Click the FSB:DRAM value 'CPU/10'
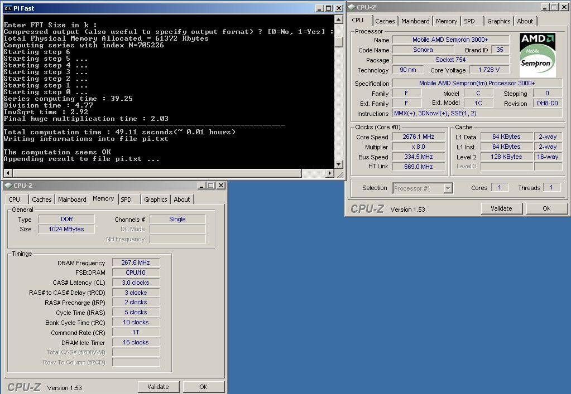 point(136,273)
